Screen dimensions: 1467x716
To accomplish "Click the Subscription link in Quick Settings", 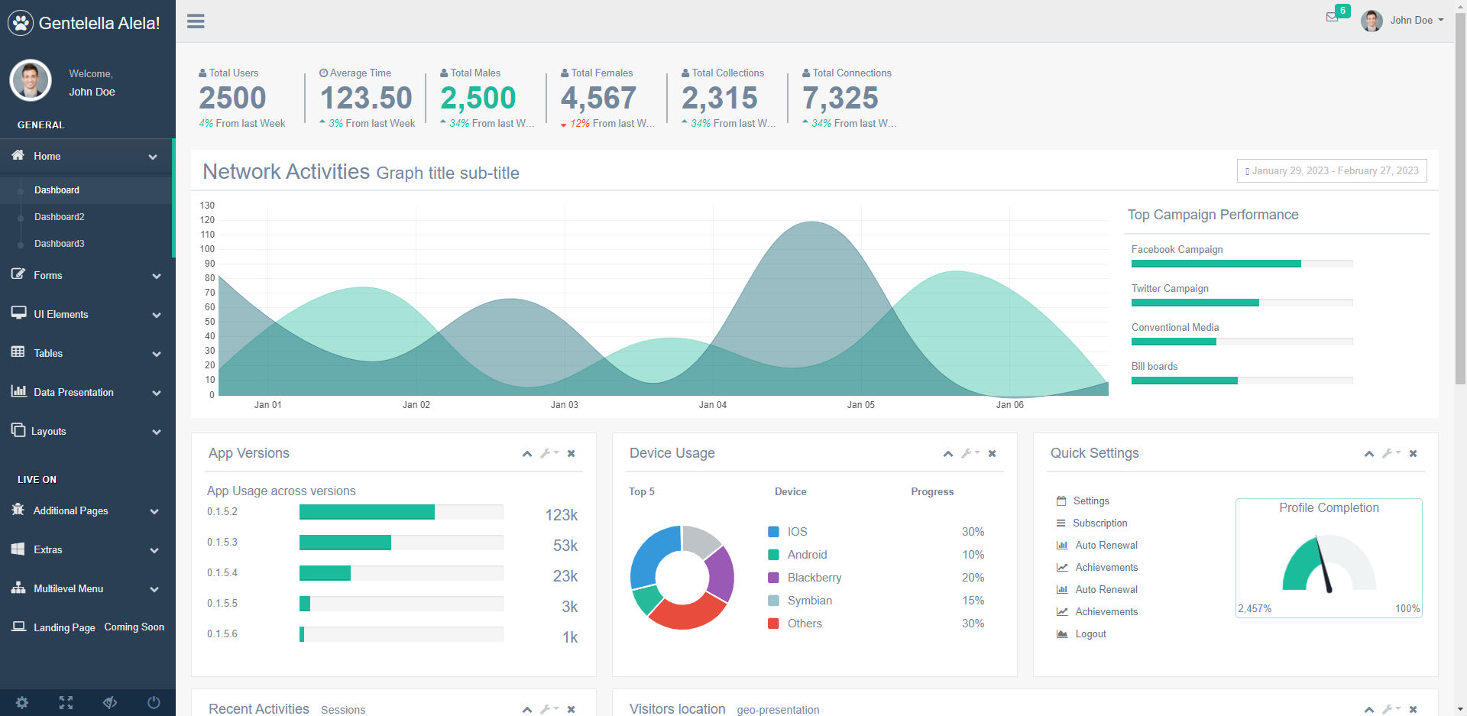I will tap(1099, 523).
